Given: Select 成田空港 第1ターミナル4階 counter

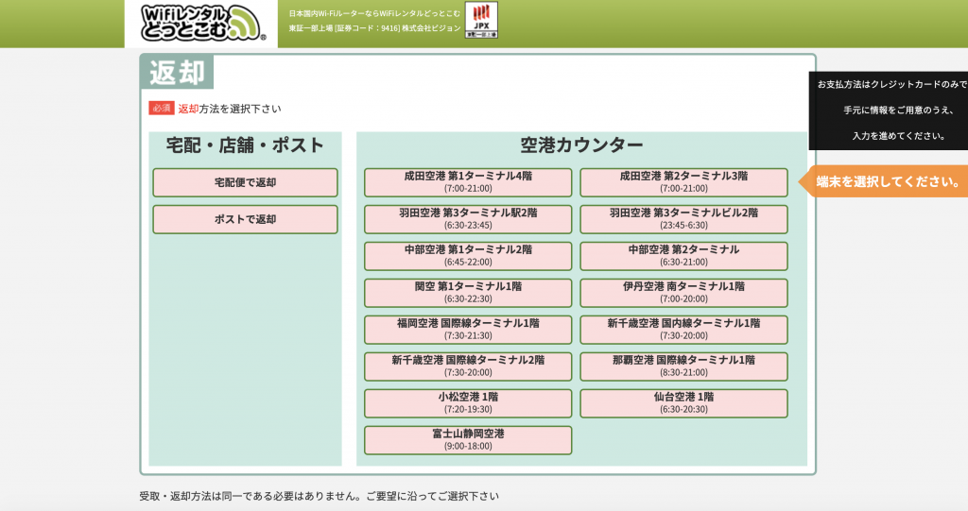Looking at the screenshot, I should (468, 182).
